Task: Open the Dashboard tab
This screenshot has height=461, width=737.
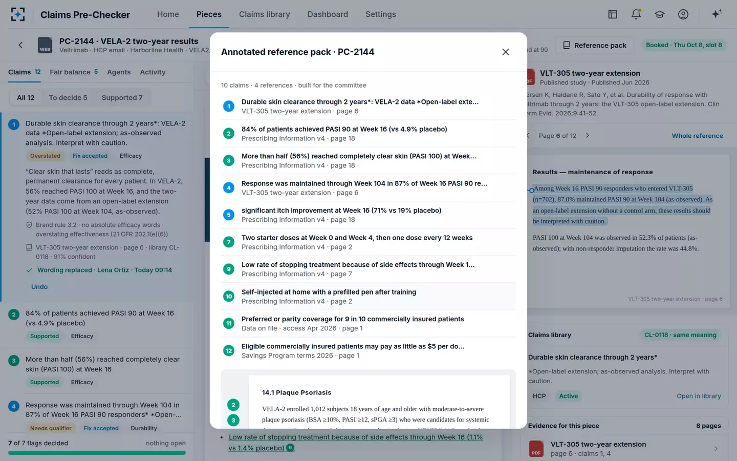Action: click(328, 14)
